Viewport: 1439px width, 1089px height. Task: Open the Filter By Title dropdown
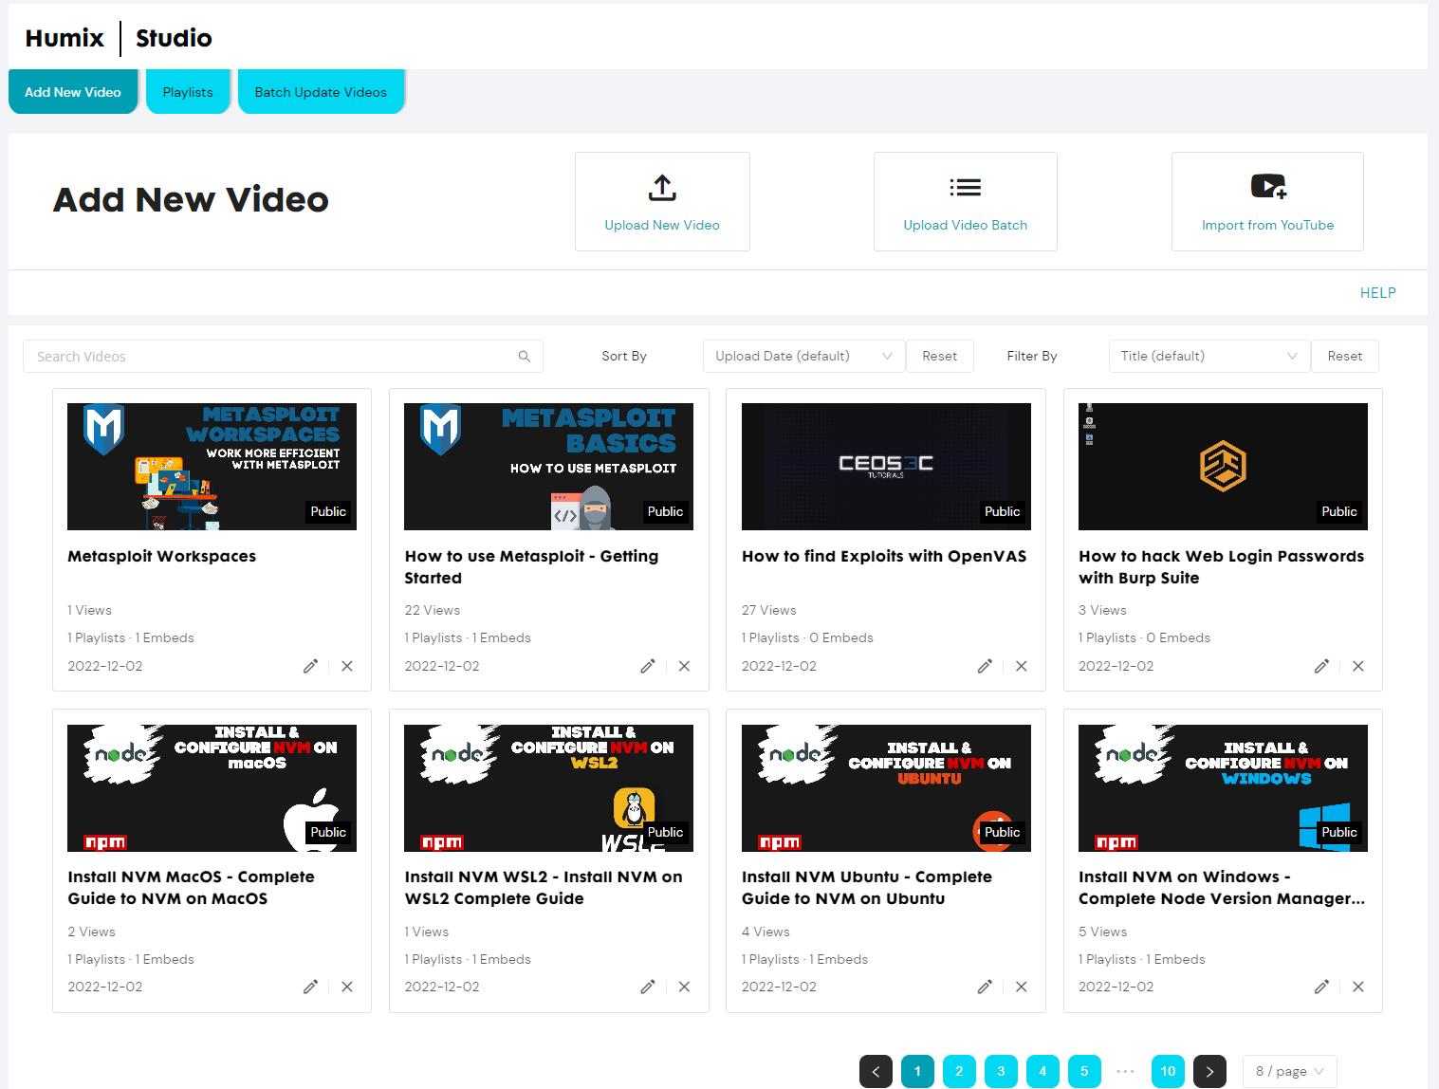coord(1209,356)
